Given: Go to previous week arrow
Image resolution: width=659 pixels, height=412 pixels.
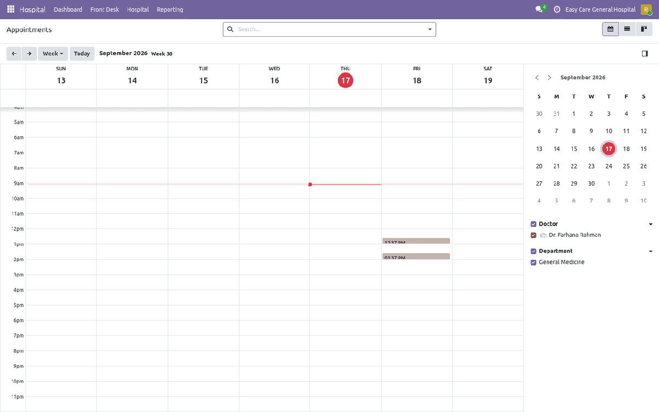Looking at the screenshot, I should [x=14, y=54].
